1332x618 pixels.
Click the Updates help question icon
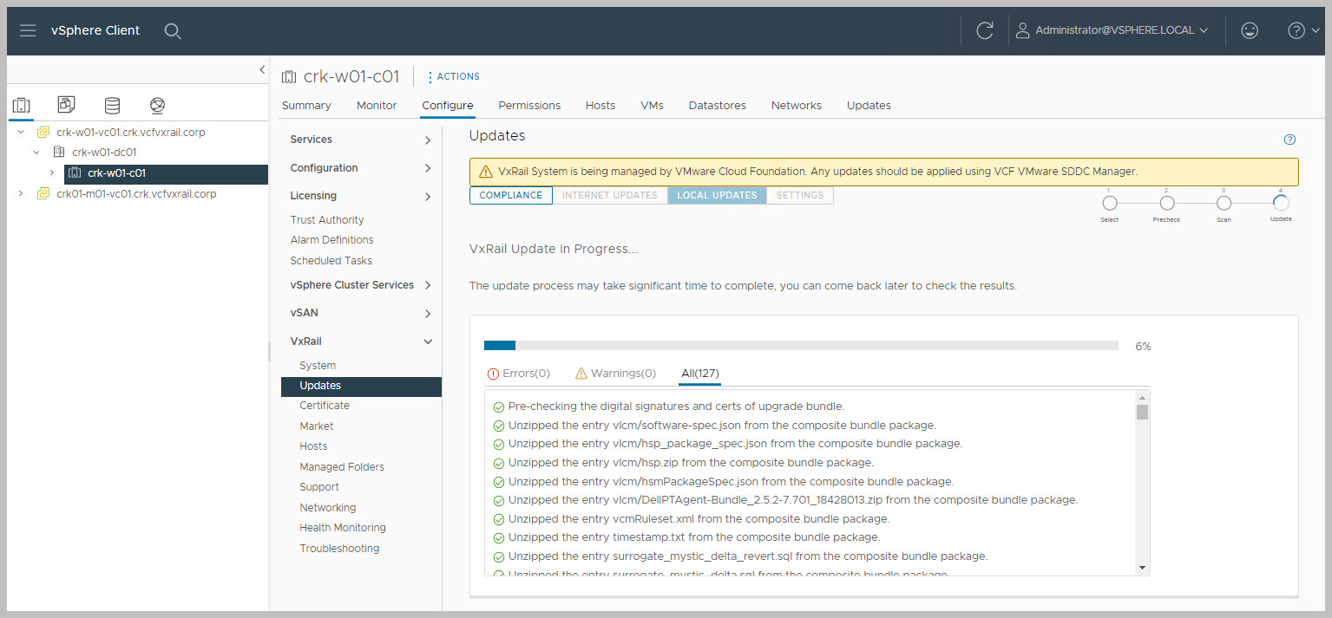1289,140
